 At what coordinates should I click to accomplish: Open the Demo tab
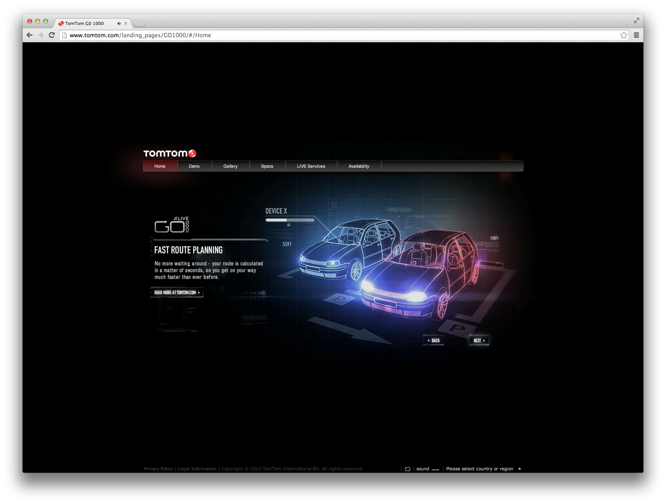(194, 166)
